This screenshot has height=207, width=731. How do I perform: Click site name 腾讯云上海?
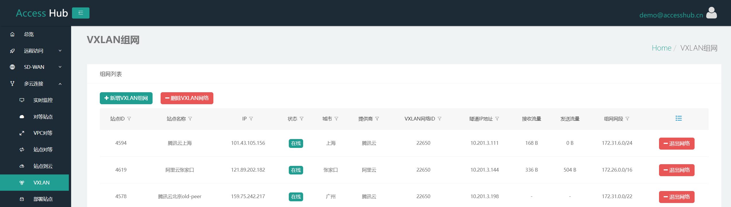[180, 143]
